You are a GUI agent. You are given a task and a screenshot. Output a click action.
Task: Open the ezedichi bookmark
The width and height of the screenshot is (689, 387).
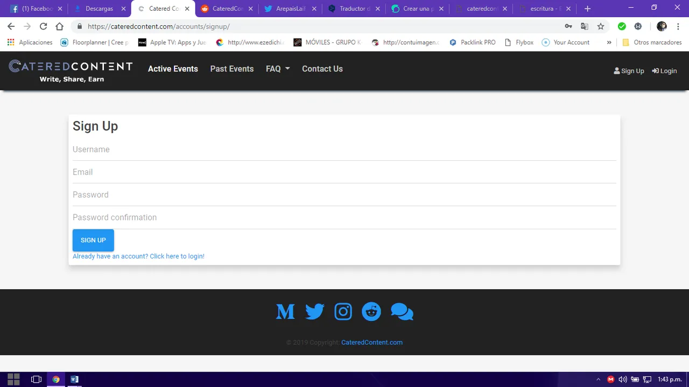[x=250, y=42]
